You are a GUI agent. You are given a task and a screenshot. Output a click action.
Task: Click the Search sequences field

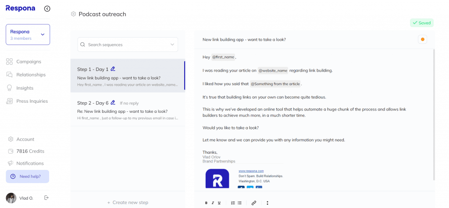coord(128,45)
